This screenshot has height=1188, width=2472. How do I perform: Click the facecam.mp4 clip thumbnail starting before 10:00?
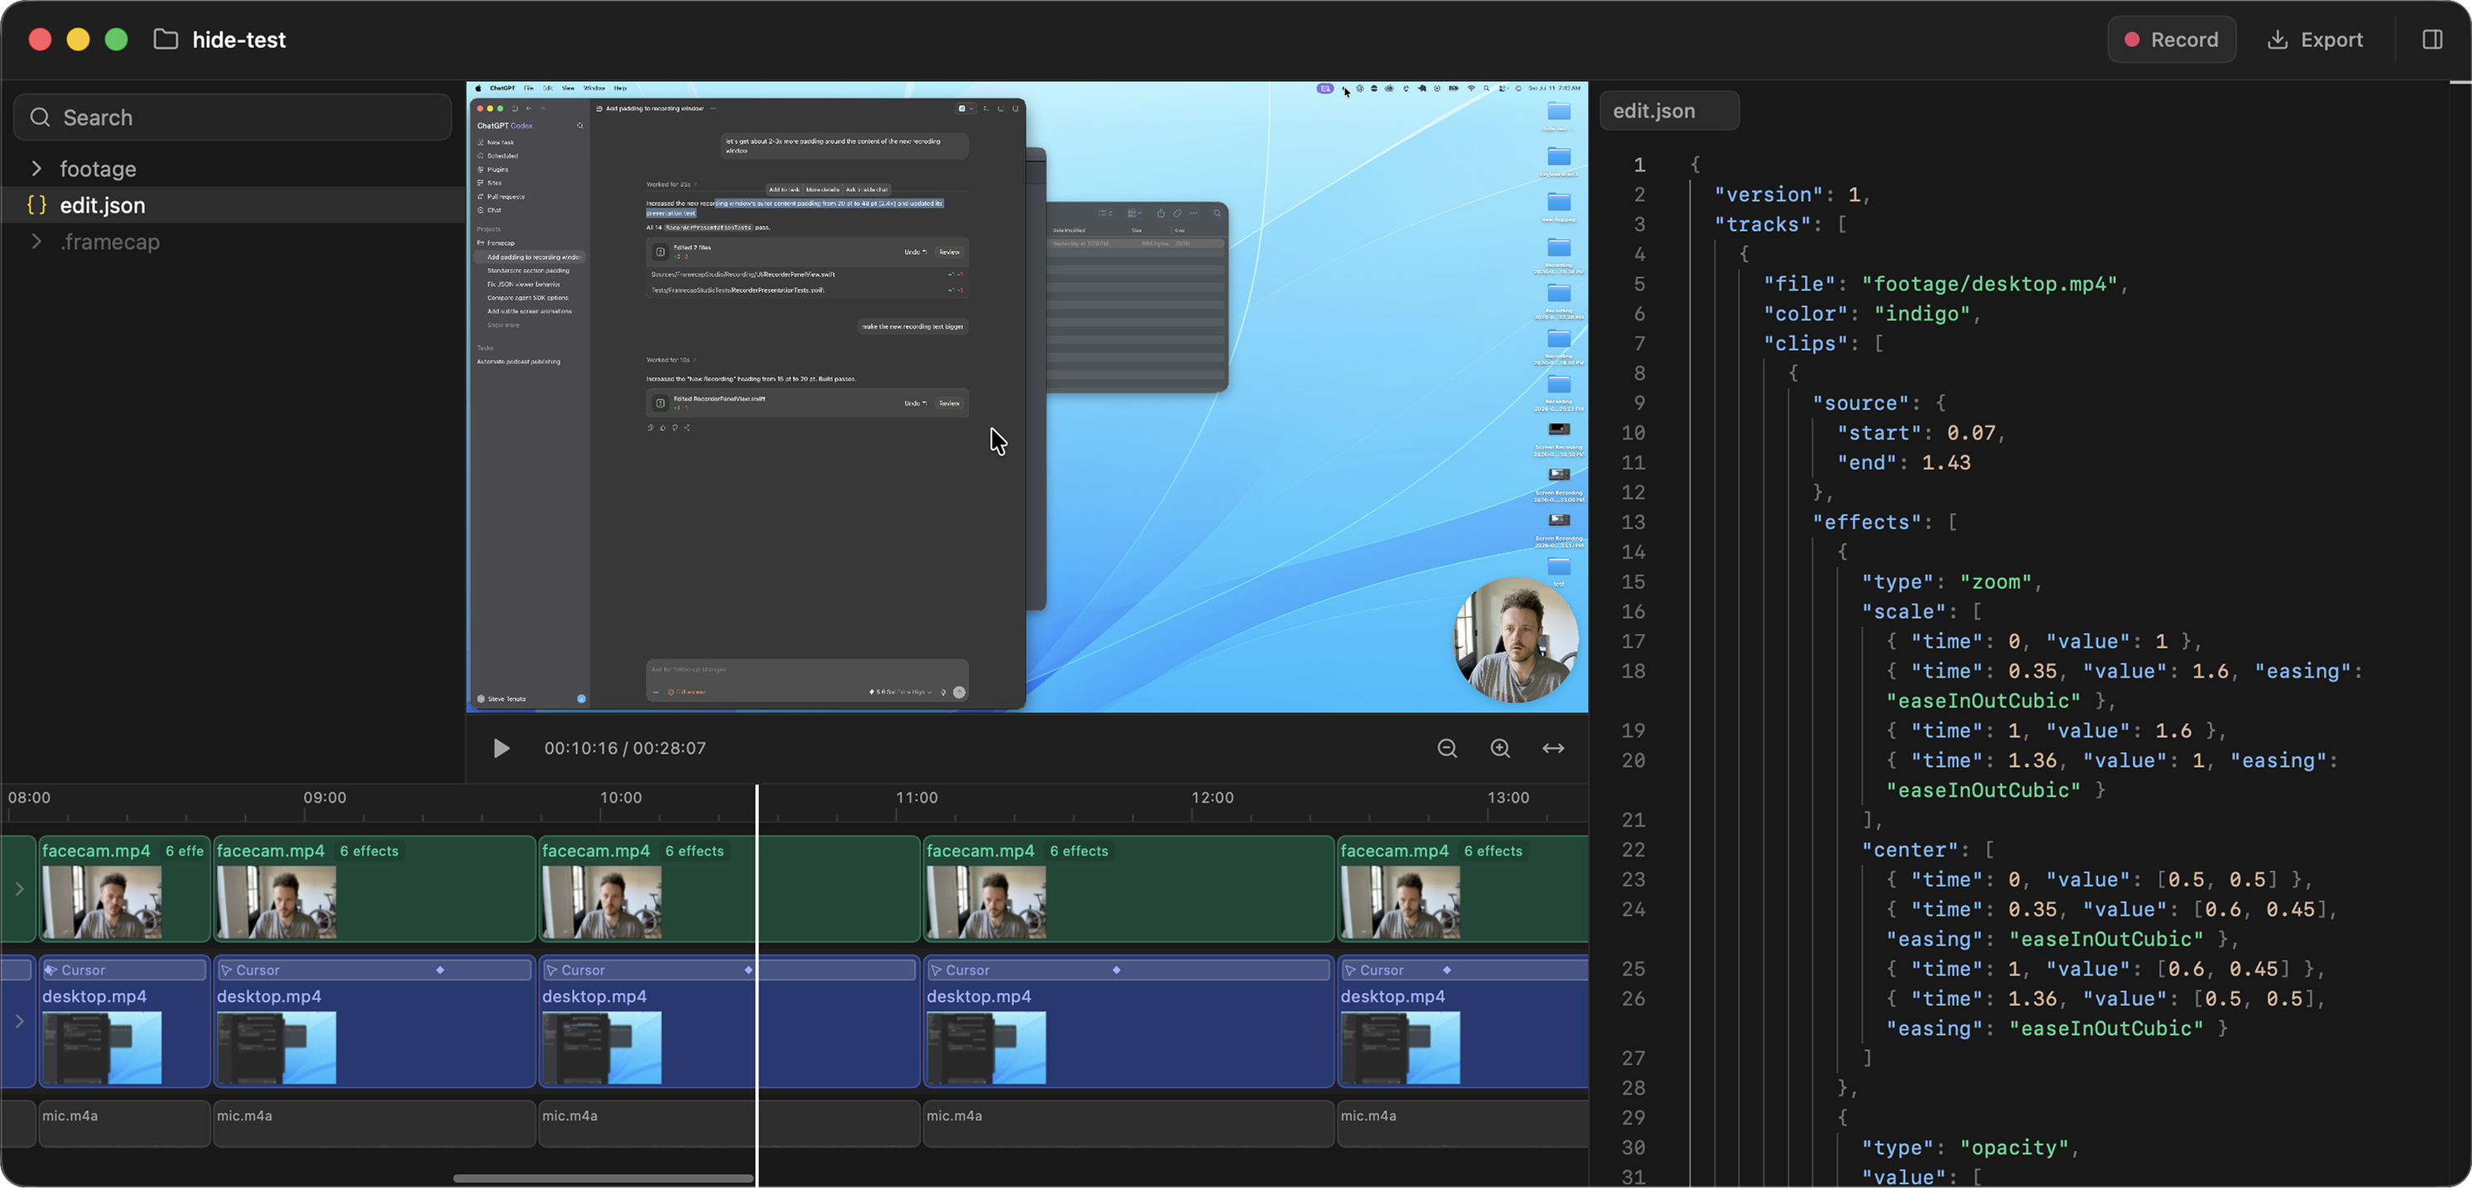coord(602,903)
